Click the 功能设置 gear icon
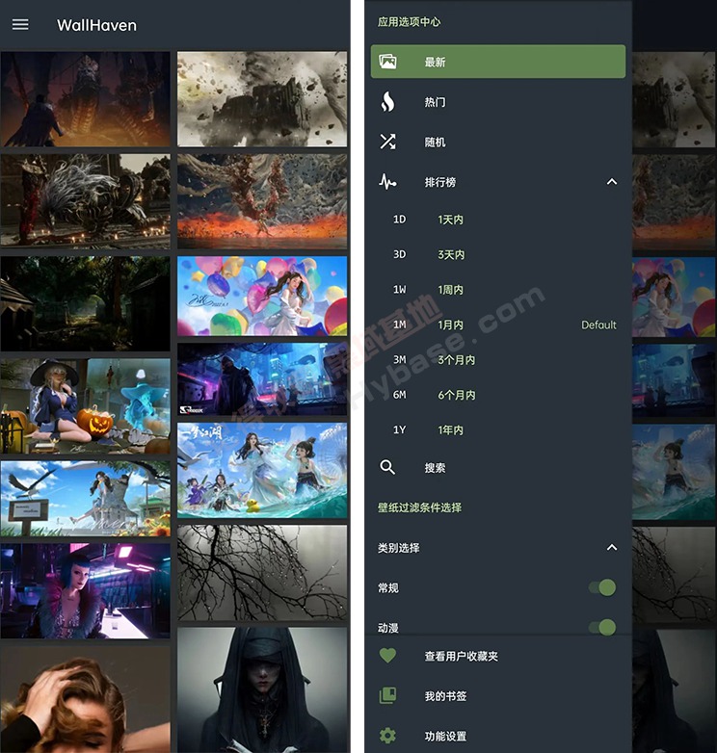This screenshot has height=753, width=717. [x=387, y=736]
